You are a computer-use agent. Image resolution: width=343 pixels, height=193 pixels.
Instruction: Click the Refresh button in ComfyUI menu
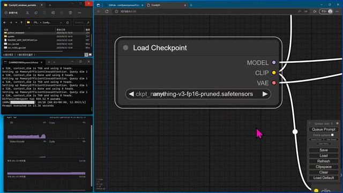tap(324, 161)
